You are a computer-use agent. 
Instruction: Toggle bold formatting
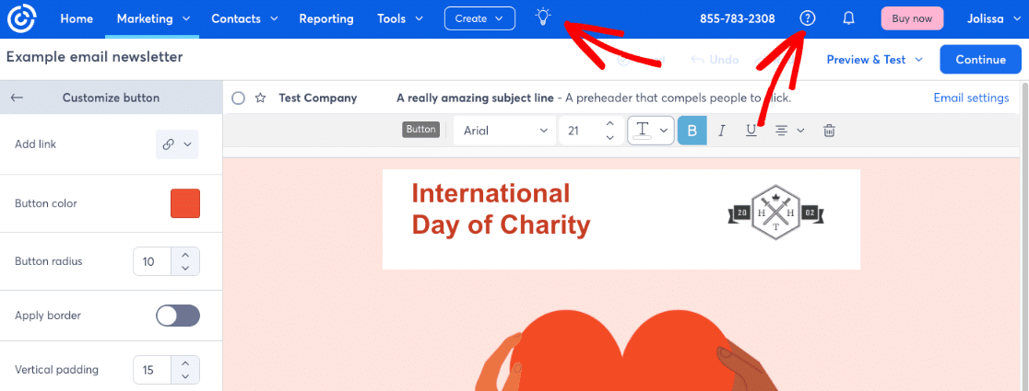(x=692, y=131)
